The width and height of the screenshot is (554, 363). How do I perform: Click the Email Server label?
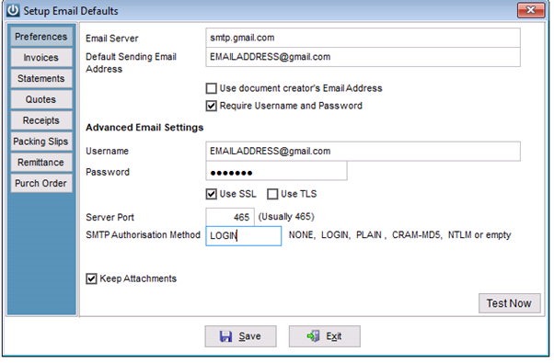coord(112,39)
